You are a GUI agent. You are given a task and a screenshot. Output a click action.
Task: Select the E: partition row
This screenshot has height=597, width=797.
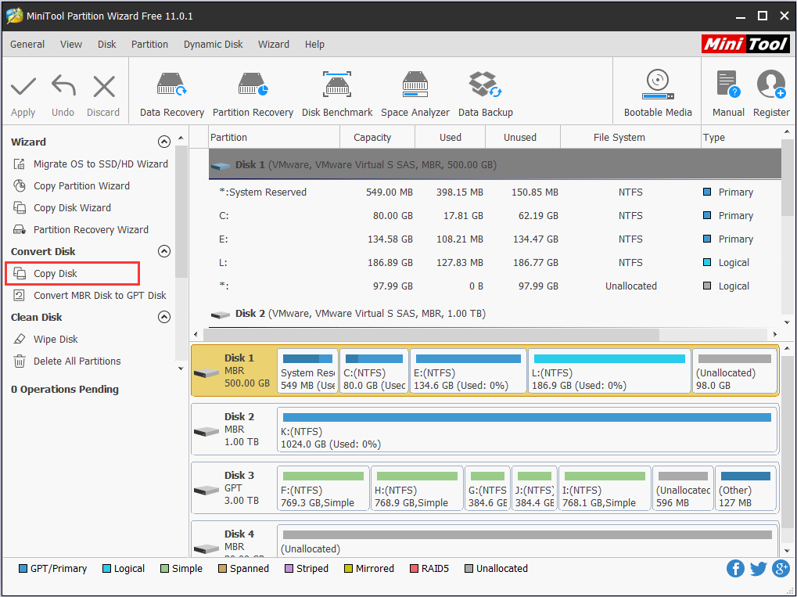pos(494,239)
